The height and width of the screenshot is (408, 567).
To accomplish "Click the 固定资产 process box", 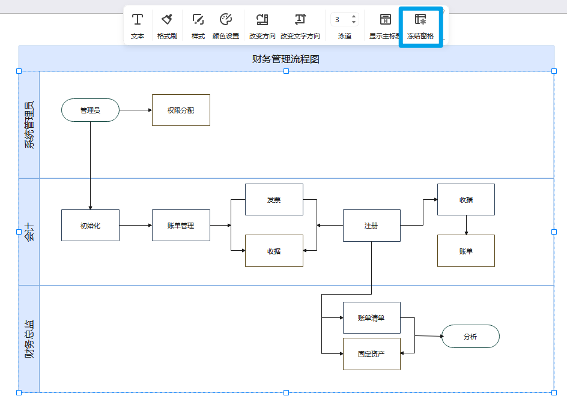I will coord(371,354).
